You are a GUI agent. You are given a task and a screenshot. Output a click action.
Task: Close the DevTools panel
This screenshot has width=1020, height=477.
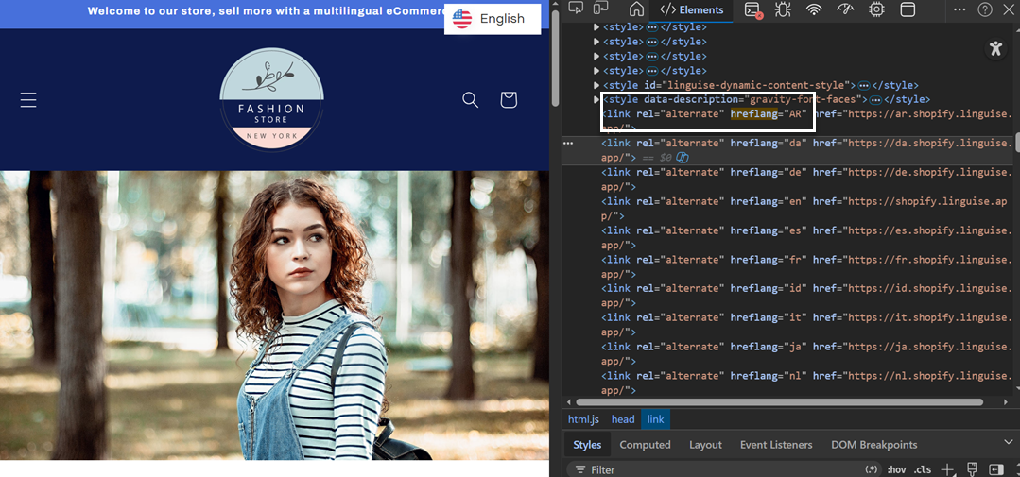(x=1009, y=9)
